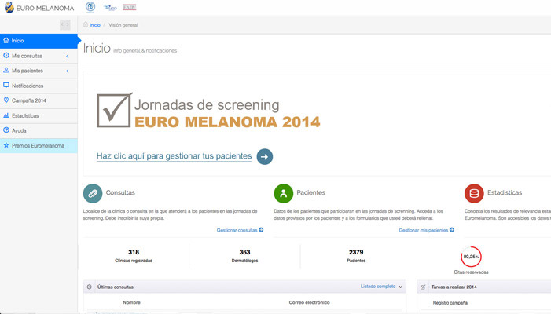Click the Registro campaña task row
551x314 pixels.
pos(450,303)
